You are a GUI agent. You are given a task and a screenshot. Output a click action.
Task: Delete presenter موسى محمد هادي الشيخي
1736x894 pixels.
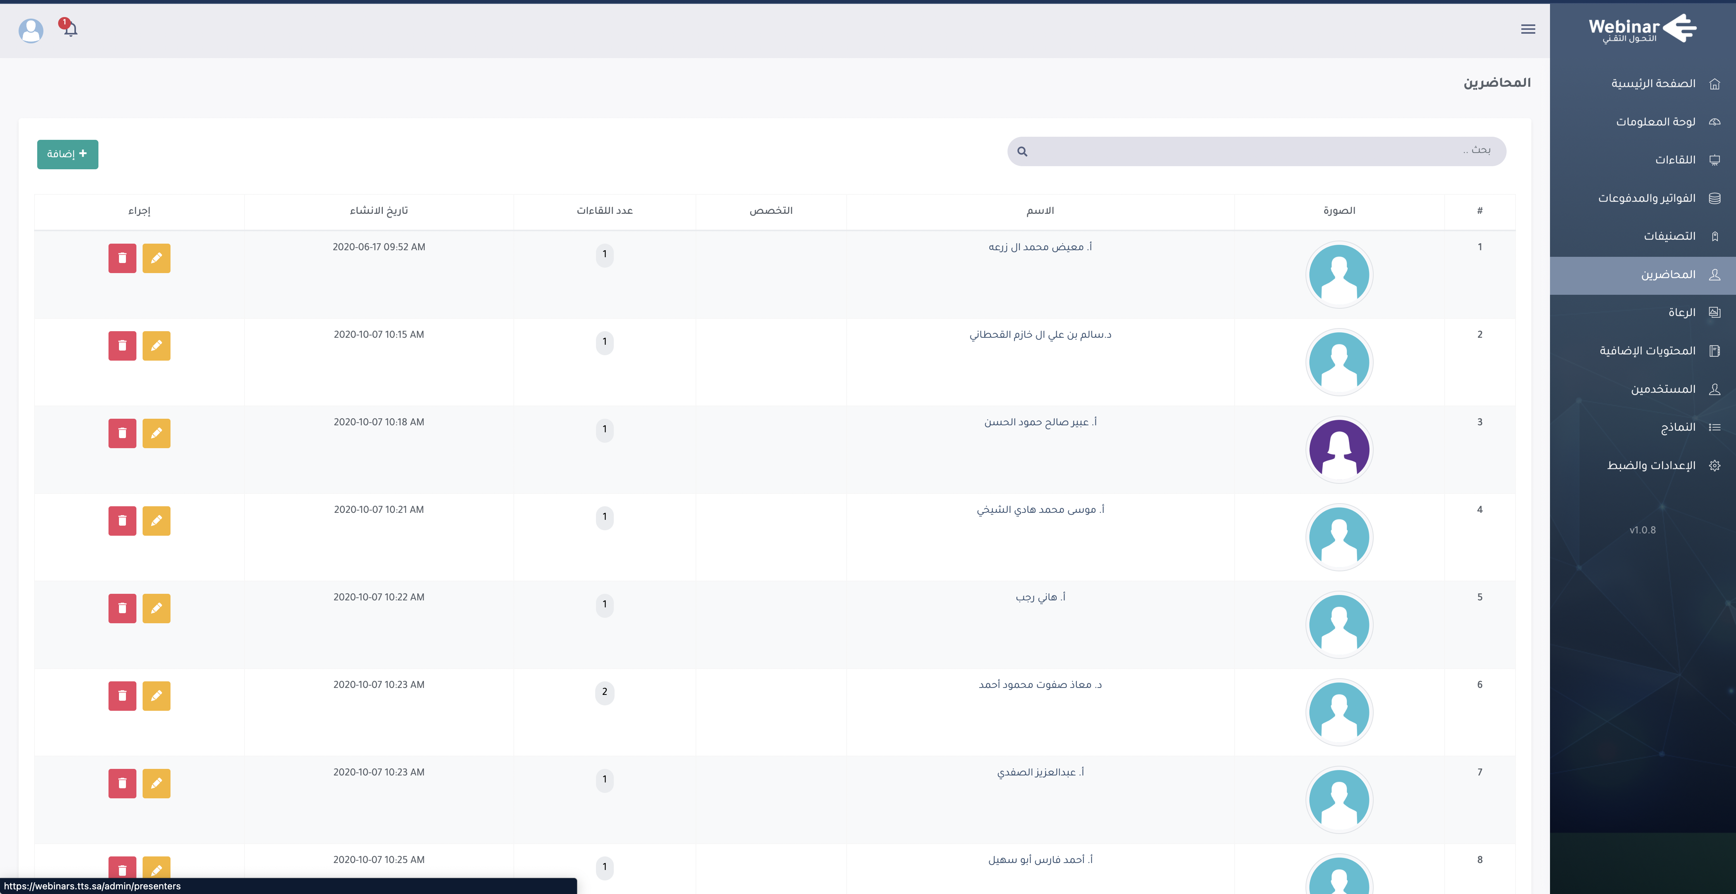point(122,521)
